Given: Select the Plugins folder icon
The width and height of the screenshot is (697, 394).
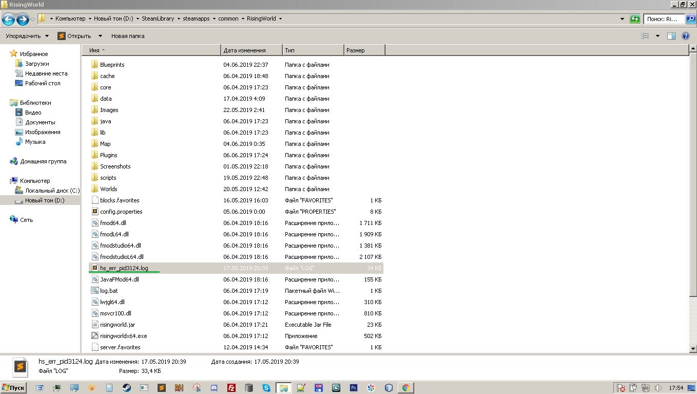Looking at the screenshot, I should coord(94,155).
